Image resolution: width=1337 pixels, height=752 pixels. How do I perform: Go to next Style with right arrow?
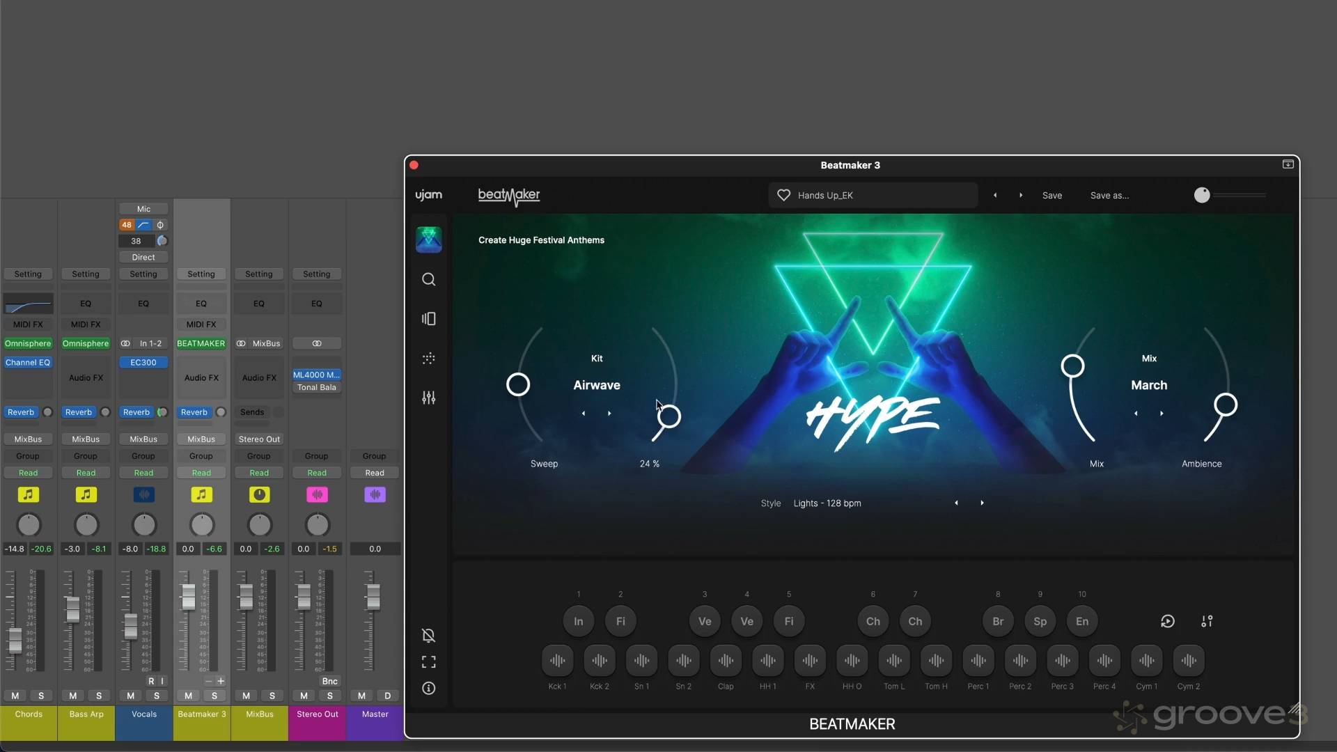point(982,503)
